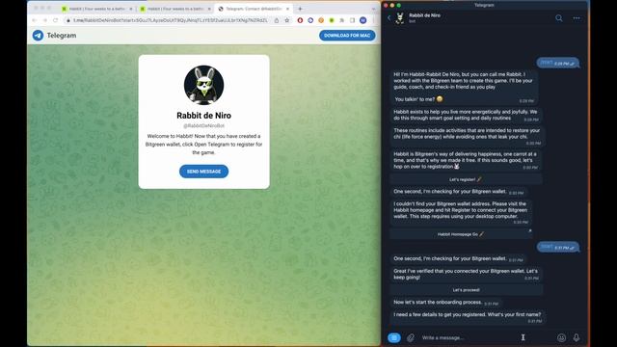Viewport: 617px width, 347px height.
Task: Click the red Opera-style extension icon
Action: pyautogui.click(x=300, y=20)
